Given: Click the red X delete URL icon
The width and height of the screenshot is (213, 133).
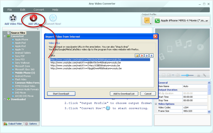Looking at the screenshot, I should click(x=142, y=55).
